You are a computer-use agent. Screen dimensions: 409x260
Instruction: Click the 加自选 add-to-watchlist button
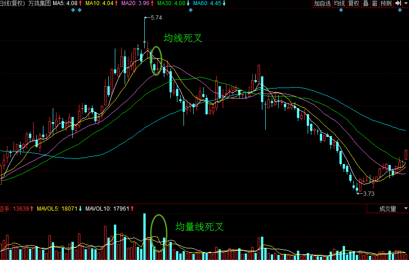pos(322,4)
